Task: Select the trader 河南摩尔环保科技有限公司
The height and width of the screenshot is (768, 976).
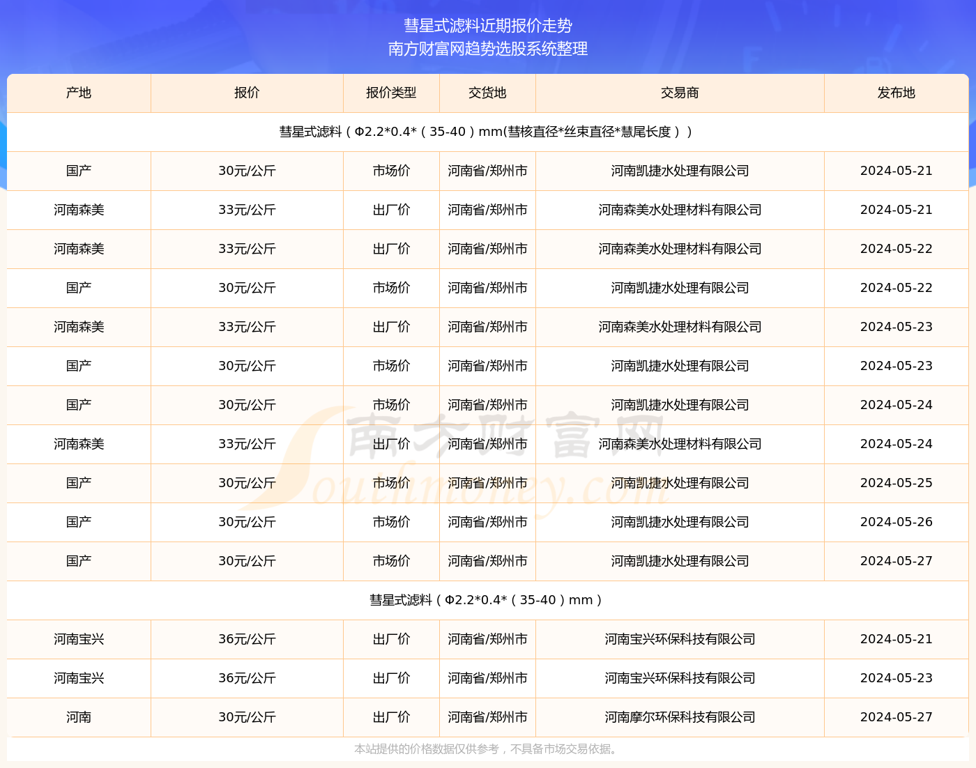Action: click(x=680, y=717)
